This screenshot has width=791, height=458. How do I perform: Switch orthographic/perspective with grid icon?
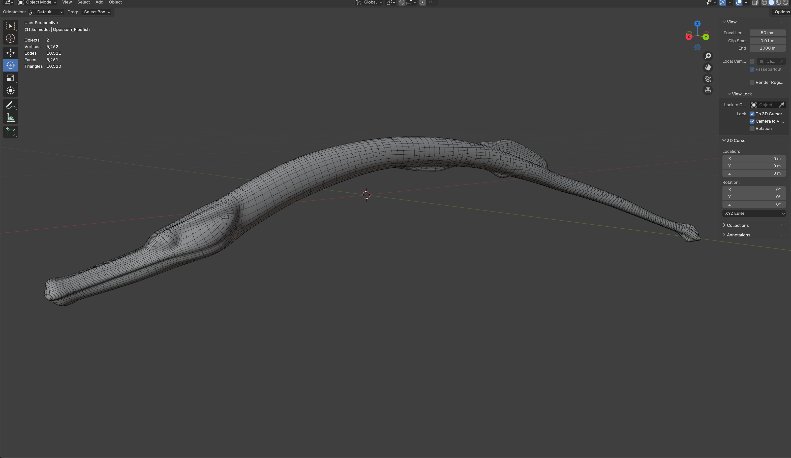(708, 90)
